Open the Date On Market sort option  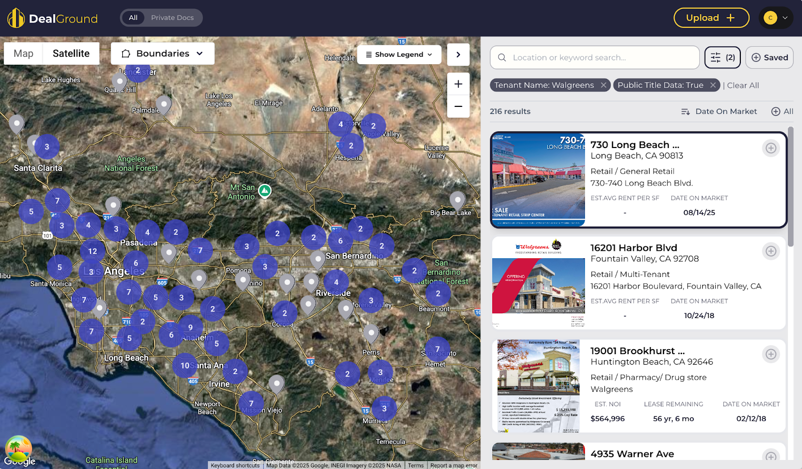coord(719,111)
